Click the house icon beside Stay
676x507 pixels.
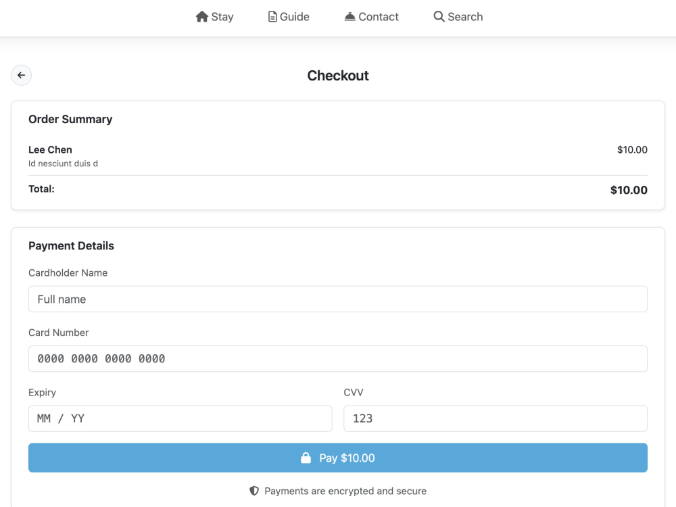point(201,17)
